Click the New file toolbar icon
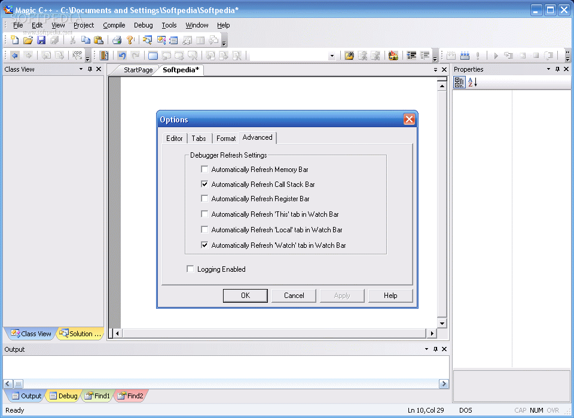 coord(14,40)
